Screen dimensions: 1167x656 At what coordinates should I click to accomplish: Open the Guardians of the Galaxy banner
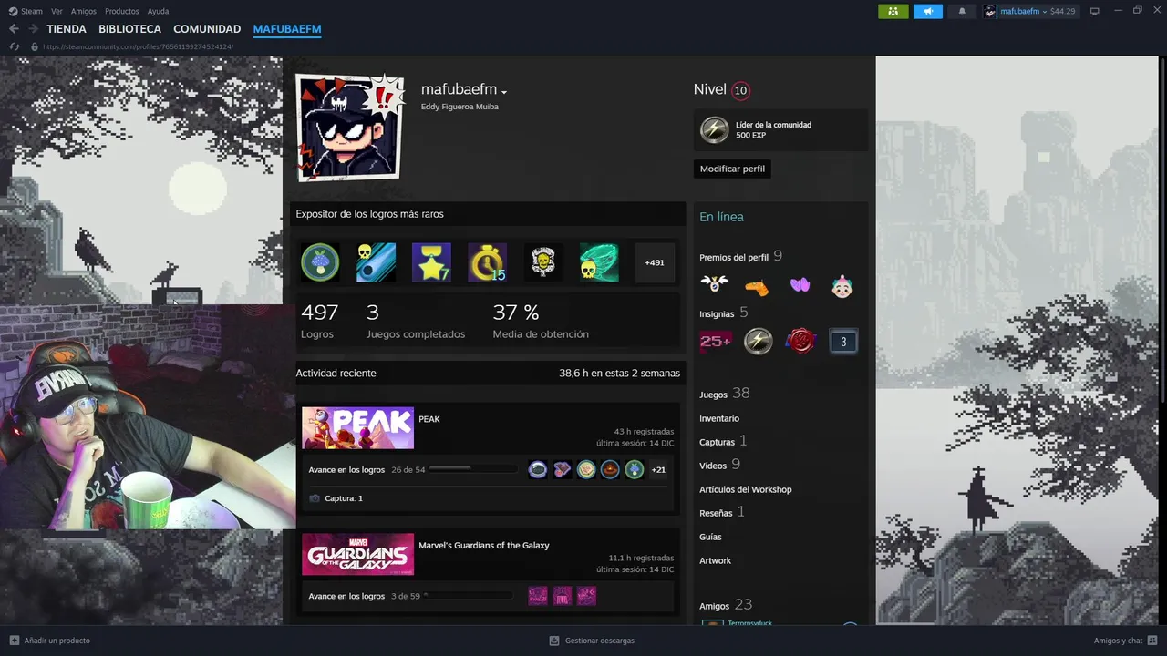point(357,554)
